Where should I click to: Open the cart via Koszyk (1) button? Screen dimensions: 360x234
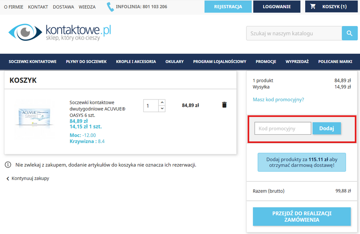331,6
